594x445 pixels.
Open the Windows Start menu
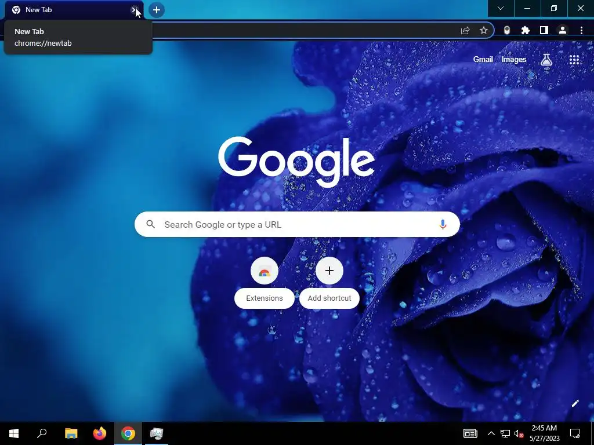[14, 433]
